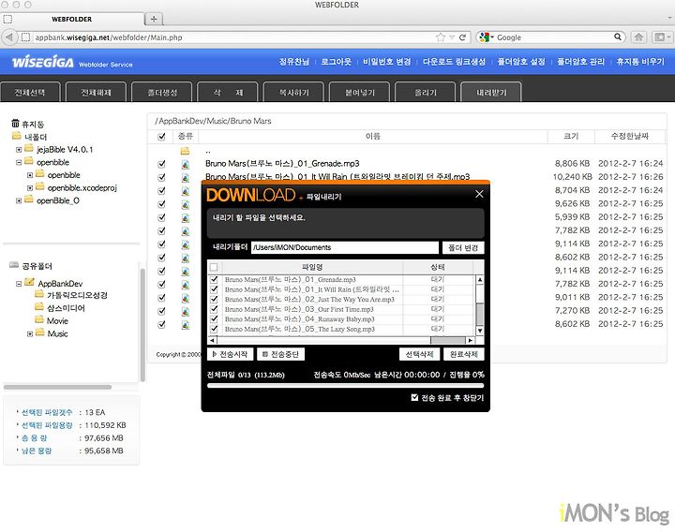Click the Google search magnifier icon
675x532 pixels.
pos(618,37)
